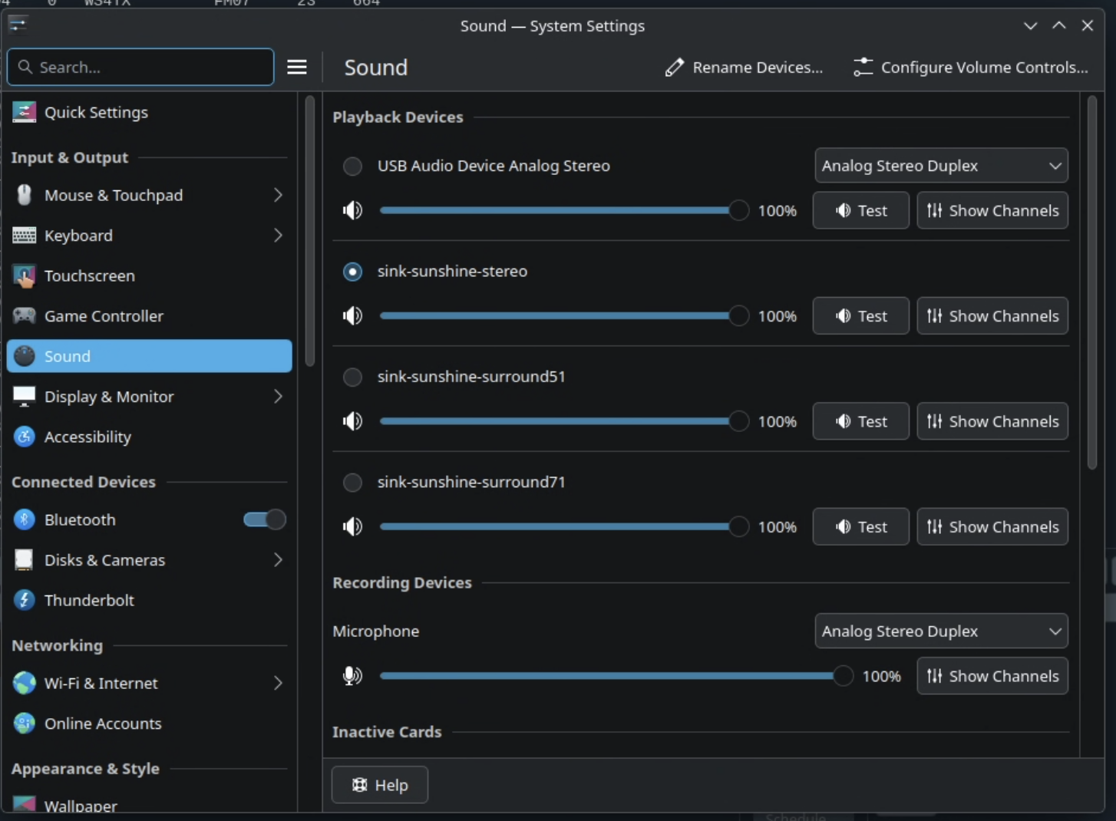Select the sink-sunshine-surround71 radio button
The width and height of the screenshot is (1116, 821).
point(352,483)
